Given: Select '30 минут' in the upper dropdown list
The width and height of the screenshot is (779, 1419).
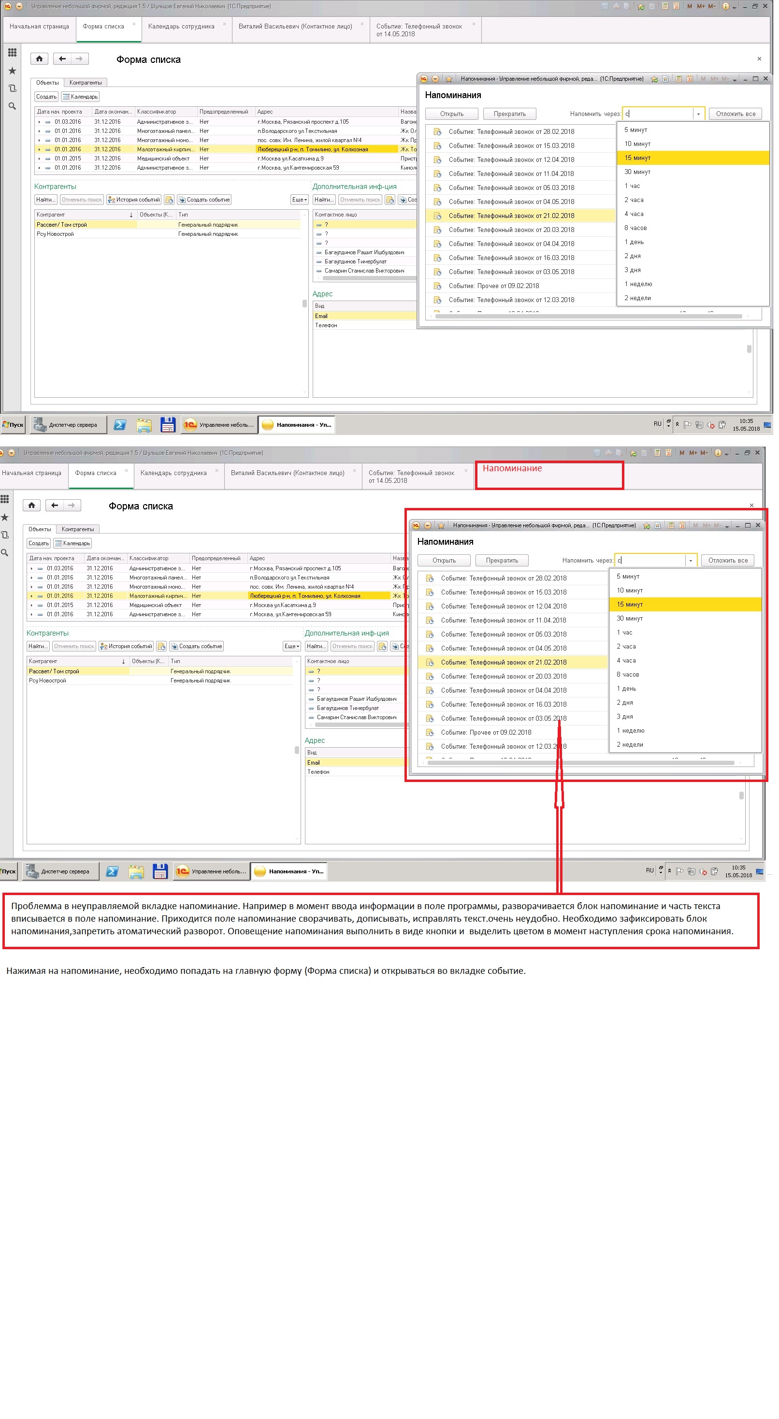Looking at the screenshot, I should click(637, 172).
